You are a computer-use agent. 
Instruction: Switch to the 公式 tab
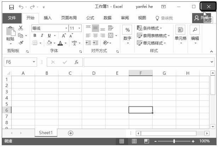(x=90, y=18)
